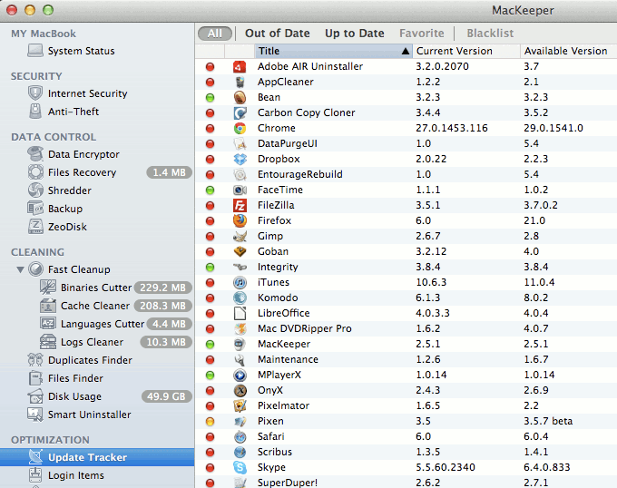Click the Languages Cutter icon
The image size is (617, 488).
coord(48,323)
